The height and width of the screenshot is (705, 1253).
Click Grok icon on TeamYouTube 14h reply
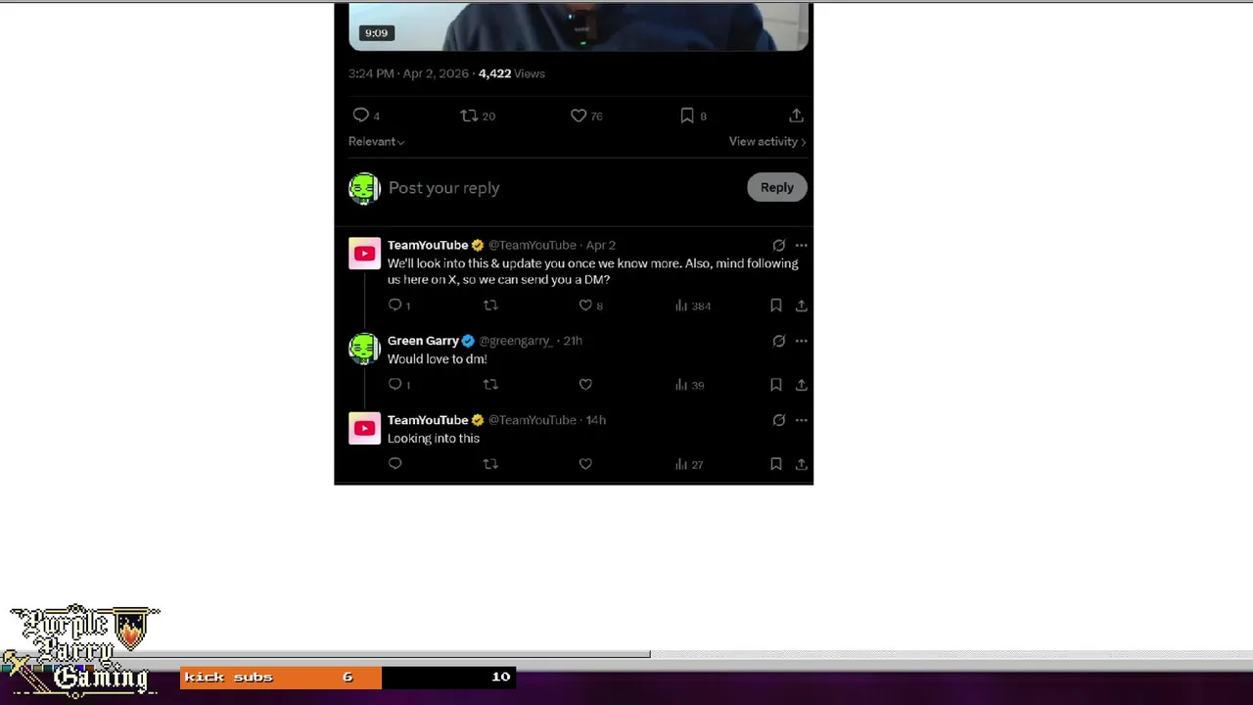[x=778, y=420]
